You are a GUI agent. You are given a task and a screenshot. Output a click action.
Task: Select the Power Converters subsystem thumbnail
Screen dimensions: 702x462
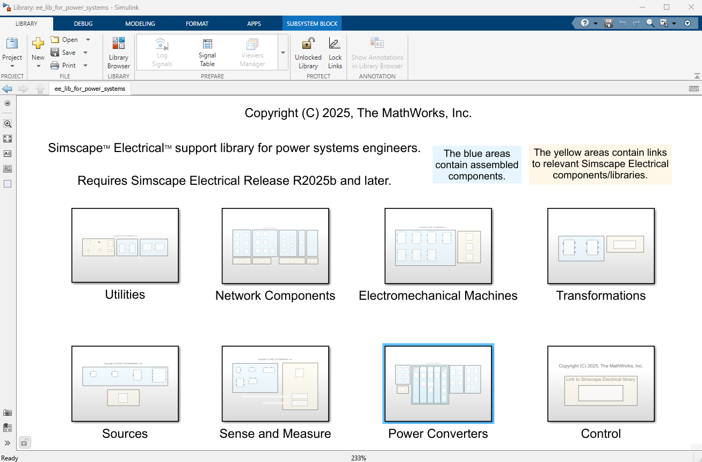click(438, 384)
